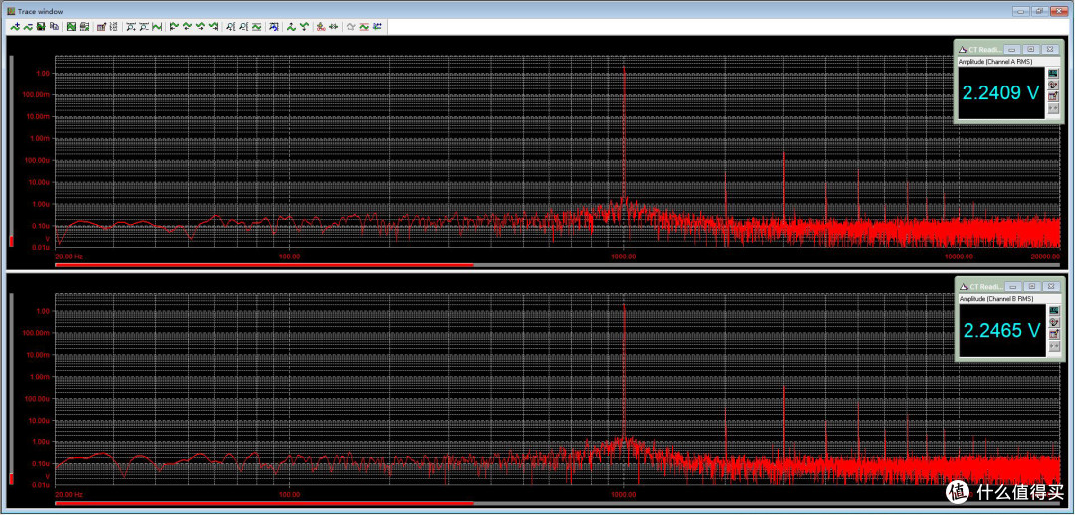The width and height of the screenshot is (1075, 515).
Task: Click the dotted grid options icon
Action: 113,27
